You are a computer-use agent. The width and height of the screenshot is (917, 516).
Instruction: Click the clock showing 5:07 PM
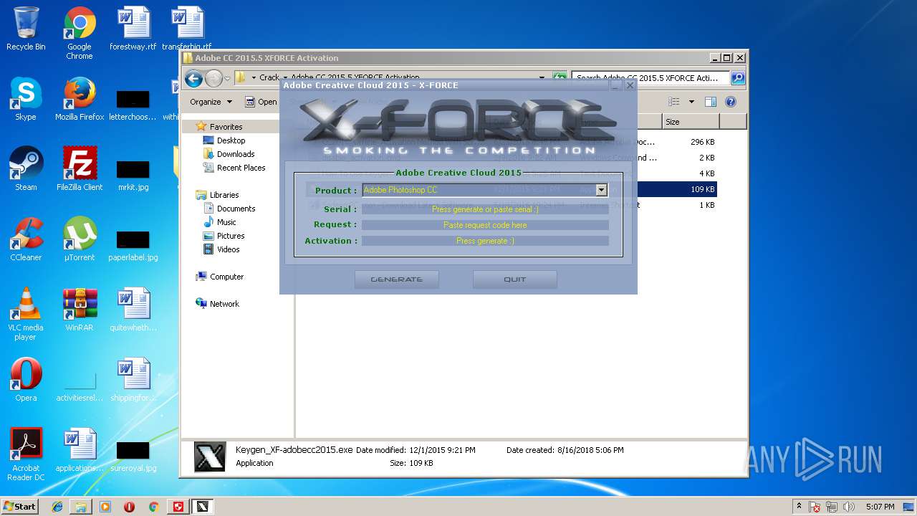(x=880, y=507)
